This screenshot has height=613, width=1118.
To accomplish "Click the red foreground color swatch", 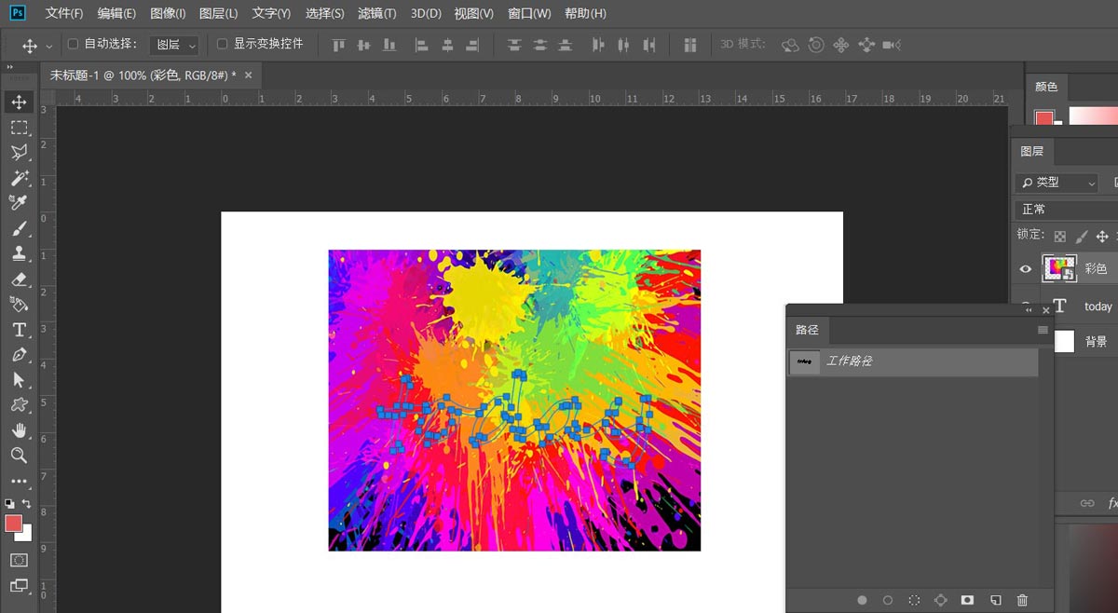I will pos(12,523).
